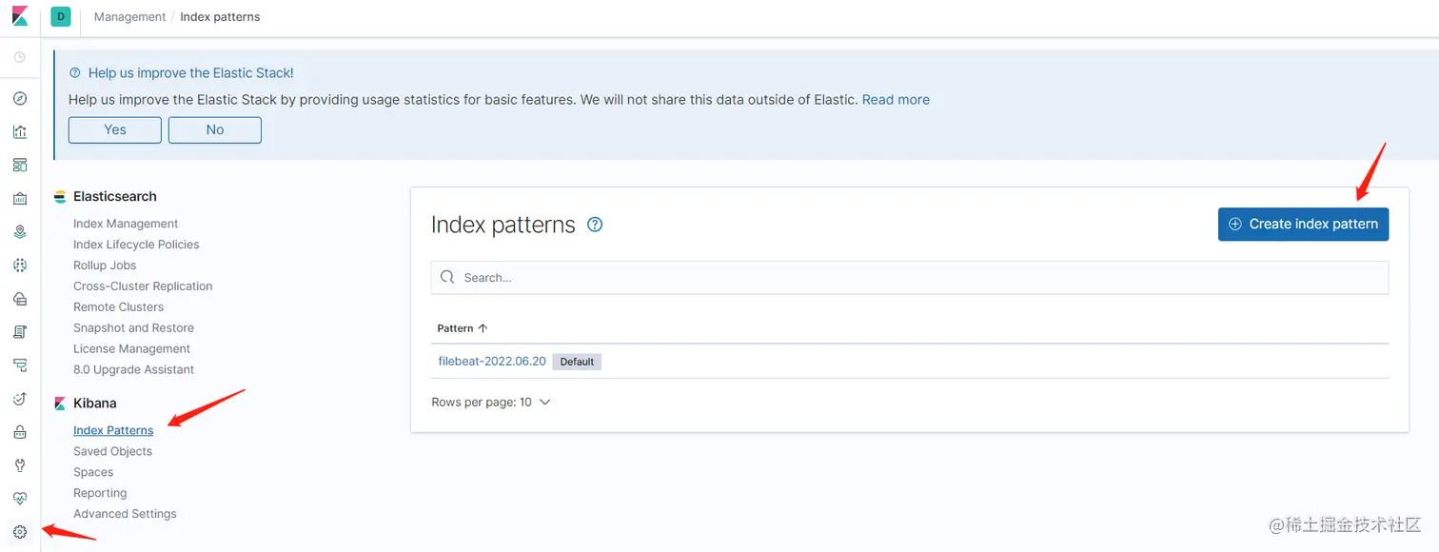Image resolution: width=1439 pixels, height=552 pixels.
Task: Open License Management
Action: tap(131, 349)
